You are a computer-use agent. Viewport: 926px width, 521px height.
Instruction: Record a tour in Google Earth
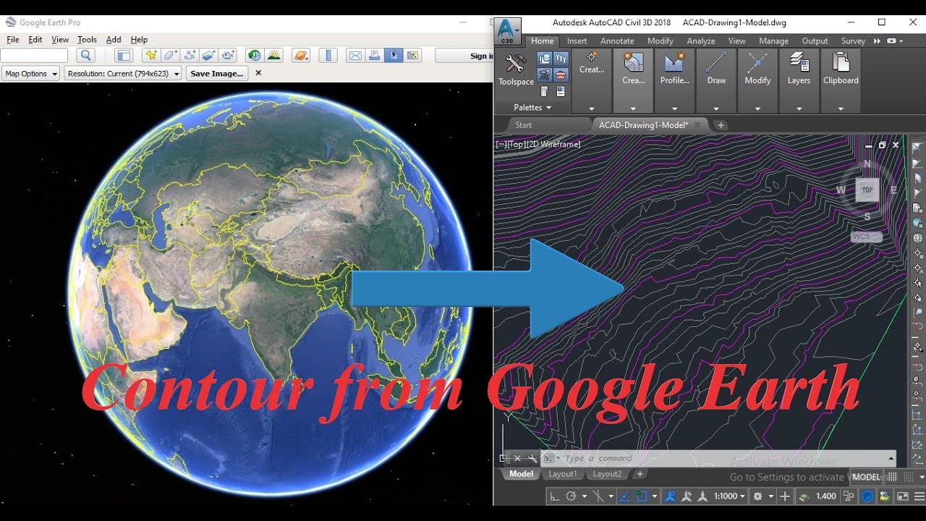coord(229,55)
